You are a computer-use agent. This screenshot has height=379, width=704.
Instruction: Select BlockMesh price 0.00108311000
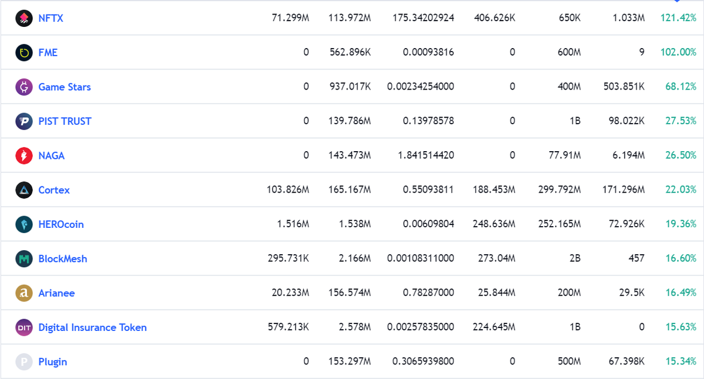(421, 259)
